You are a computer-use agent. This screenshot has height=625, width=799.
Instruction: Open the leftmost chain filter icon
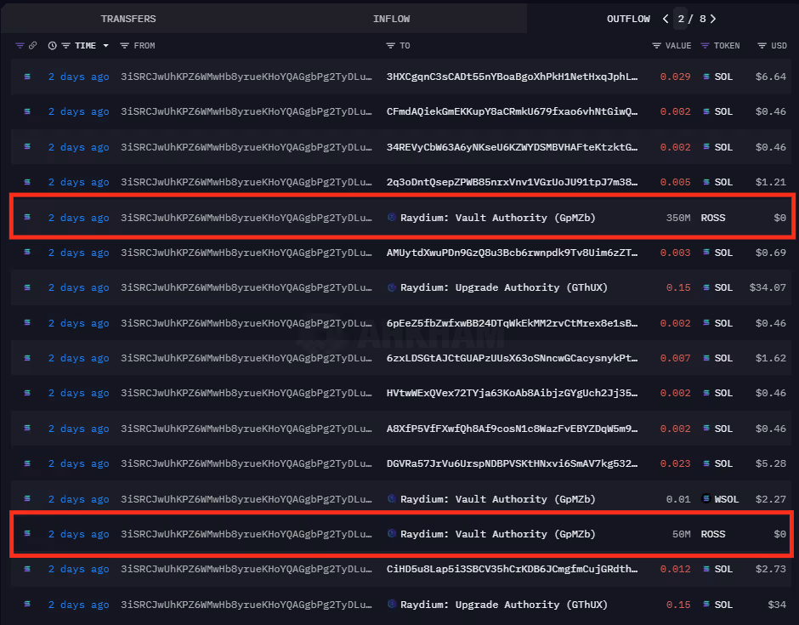pyautogui.click(x=20, y=45)
